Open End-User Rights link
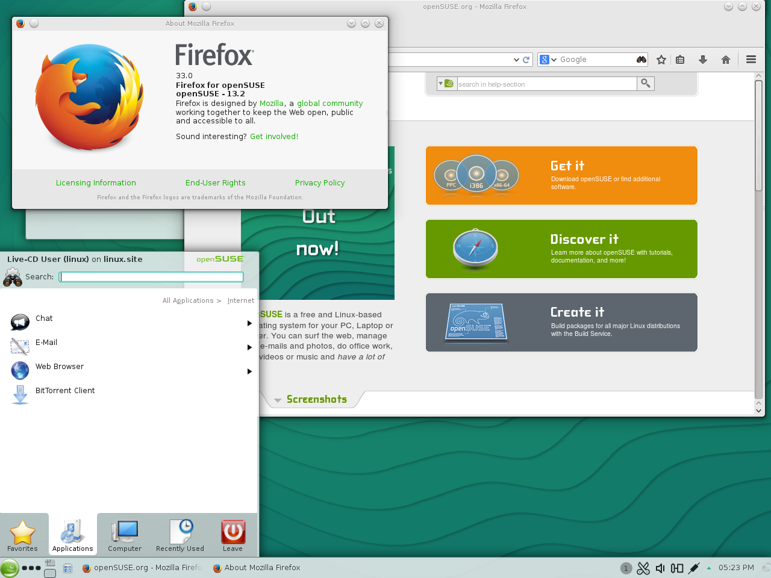Viewport: 771px width, 578px height. click(x=216, y=183)
